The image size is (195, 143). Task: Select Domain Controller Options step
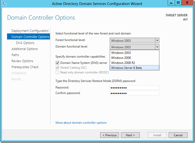click(x=28, y=37)
